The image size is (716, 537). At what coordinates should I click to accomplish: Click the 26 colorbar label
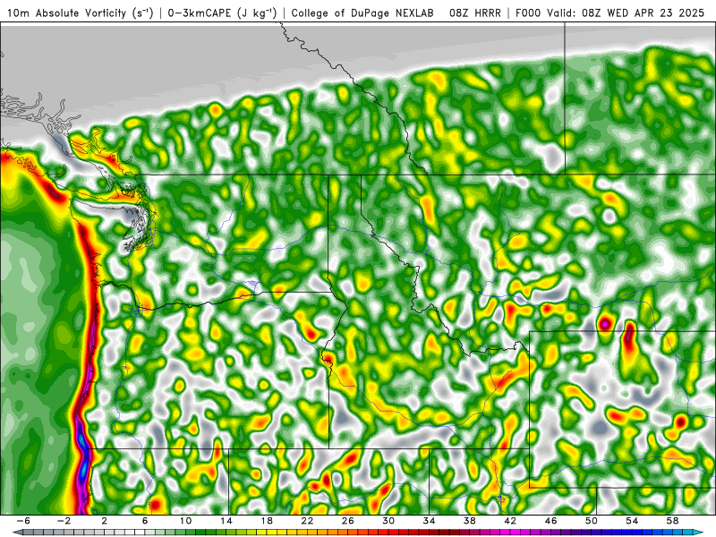click(x=348, y=521)
